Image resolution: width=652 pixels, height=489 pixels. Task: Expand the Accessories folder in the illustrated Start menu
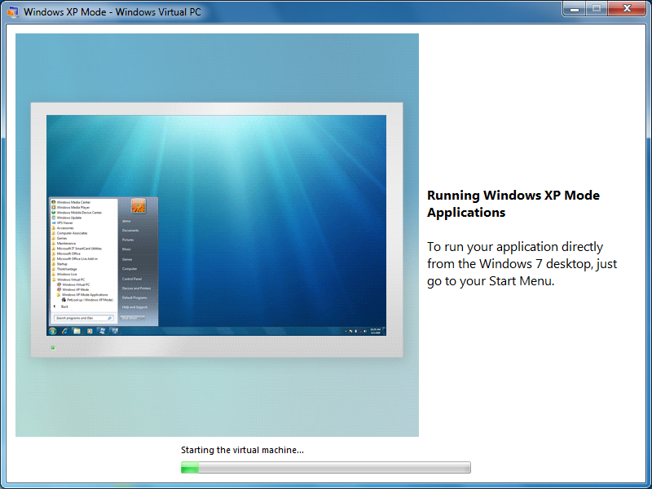(x=67, y=228)
